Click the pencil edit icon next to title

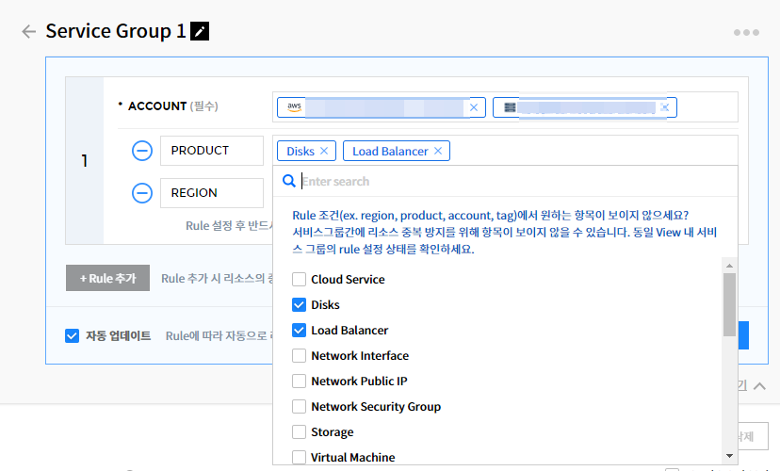coord(200,31)
